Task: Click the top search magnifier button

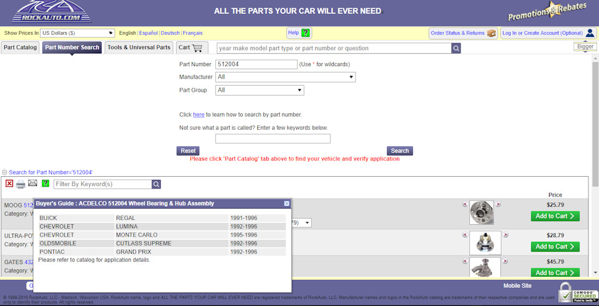Action: (456, 48)
